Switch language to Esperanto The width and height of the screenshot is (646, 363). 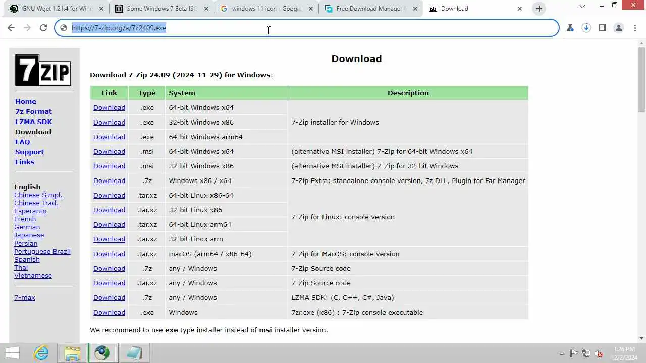click(30, 211)
